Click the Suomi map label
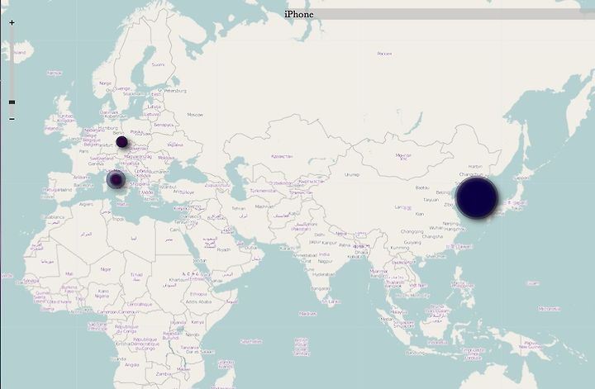This screenshot has height=389, width=595. pos(158,64)
